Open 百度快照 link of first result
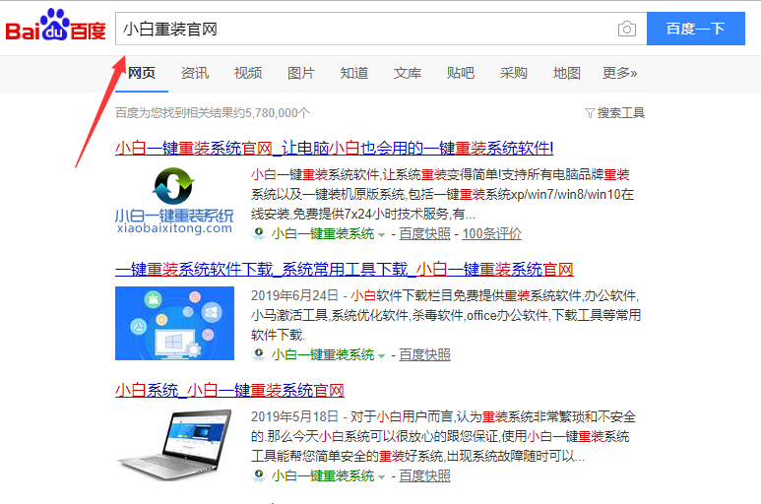Image resolution: width=761 pixels, height=504 pixels. (424, 233)
